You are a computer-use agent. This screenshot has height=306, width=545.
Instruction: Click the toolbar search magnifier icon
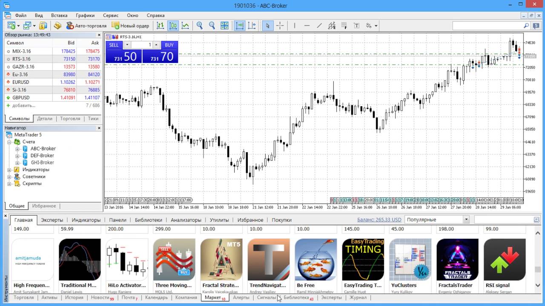click(526, 25)
